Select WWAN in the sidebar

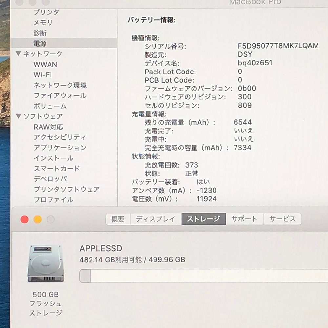point(45,64)
